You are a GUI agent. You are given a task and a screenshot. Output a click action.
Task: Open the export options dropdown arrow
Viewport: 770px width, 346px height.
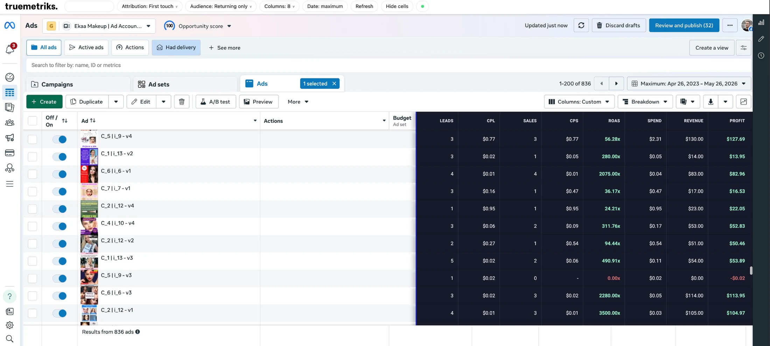point(725,102)
